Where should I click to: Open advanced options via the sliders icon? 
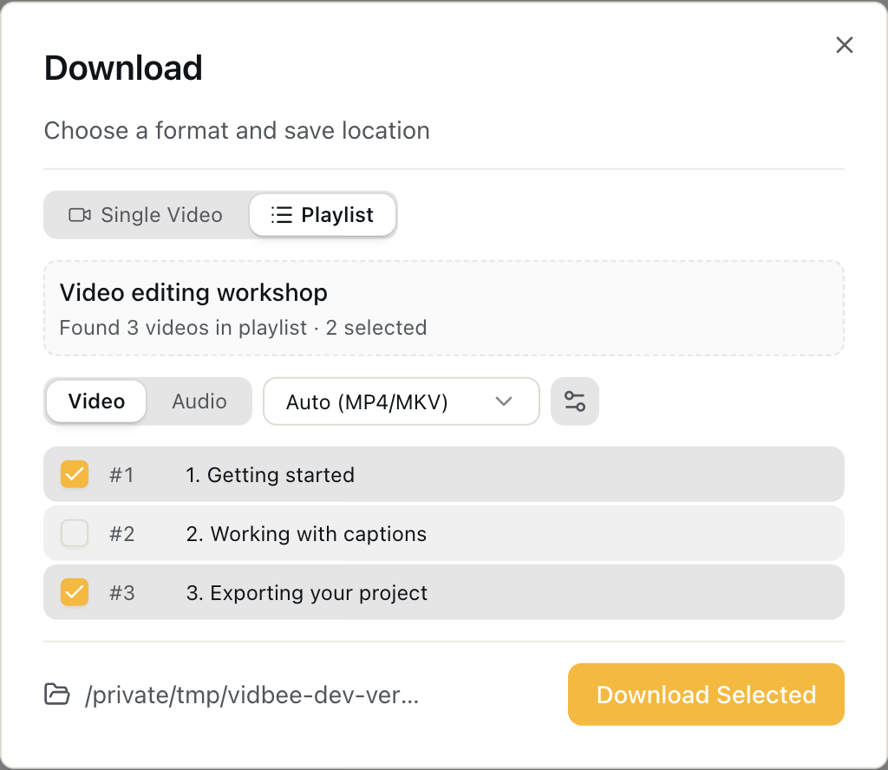(575, 401)
